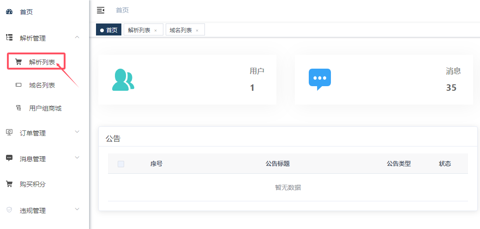Click the 违规管理 menu label
The image size is (480, 229).
pyautogui.click(x=33, y=211)
